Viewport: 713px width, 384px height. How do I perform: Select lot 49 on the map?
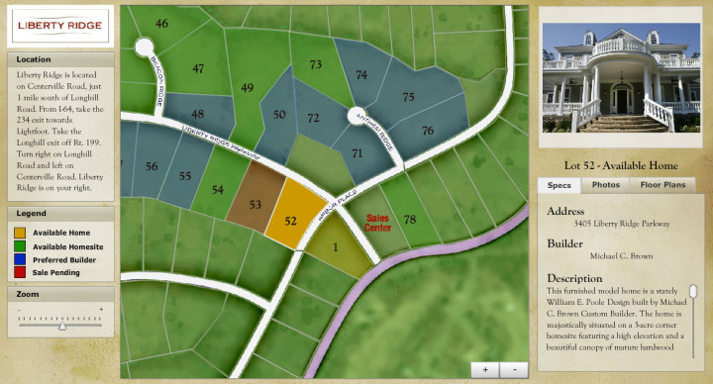click(247, 88)
